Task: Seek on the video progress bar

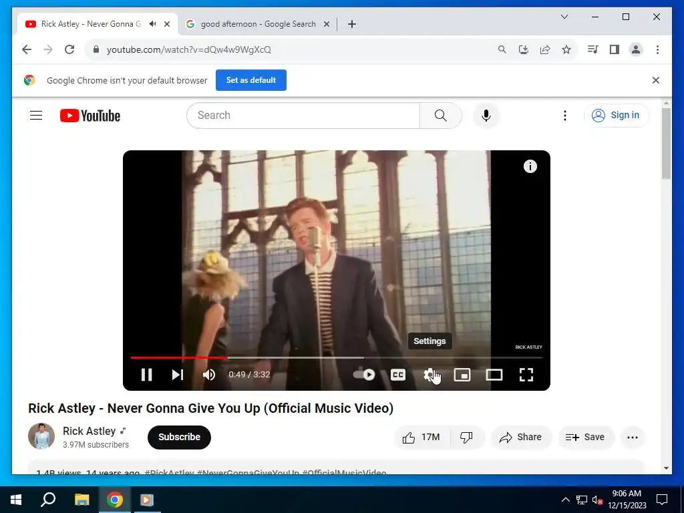Action: [x=337, y=358]
